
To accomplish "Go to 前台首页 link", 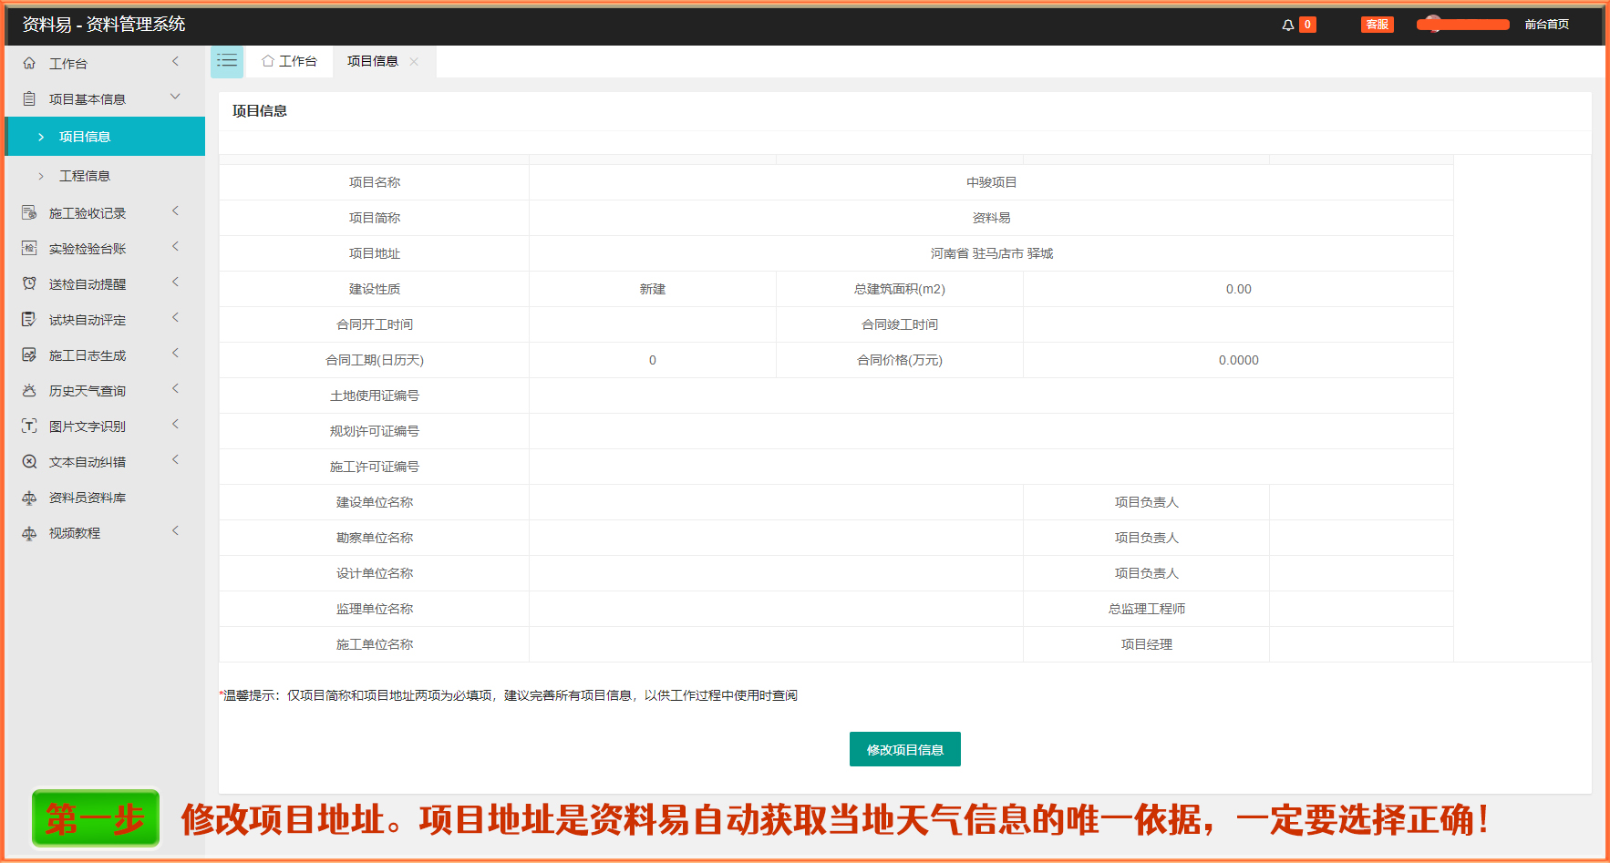I will click(x=1547, y=25).
